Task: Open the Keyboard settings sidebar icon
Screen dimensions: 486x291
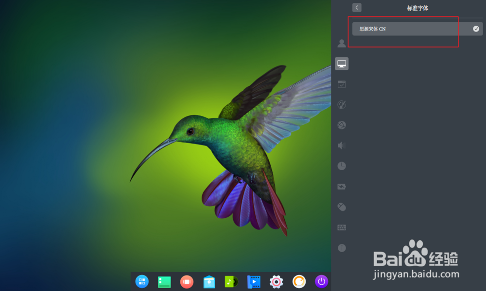Action: (x=342, y=227)
